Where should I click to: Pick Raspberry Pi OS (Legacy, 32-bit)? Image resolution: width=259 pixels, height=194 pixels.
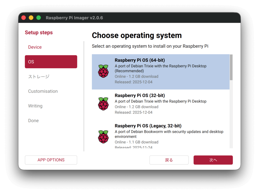tap(148, 126)
